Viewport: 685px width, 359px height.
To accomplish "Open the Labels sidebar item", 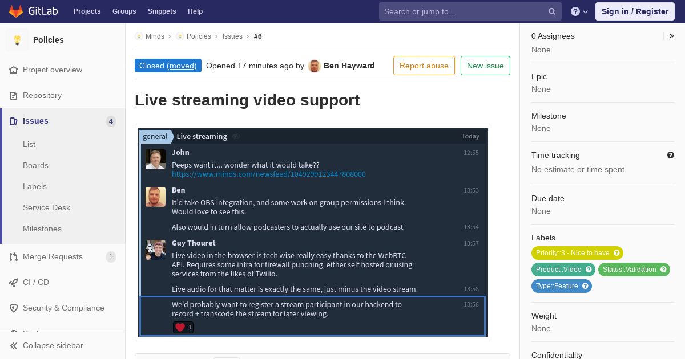I will pos(35,186).
